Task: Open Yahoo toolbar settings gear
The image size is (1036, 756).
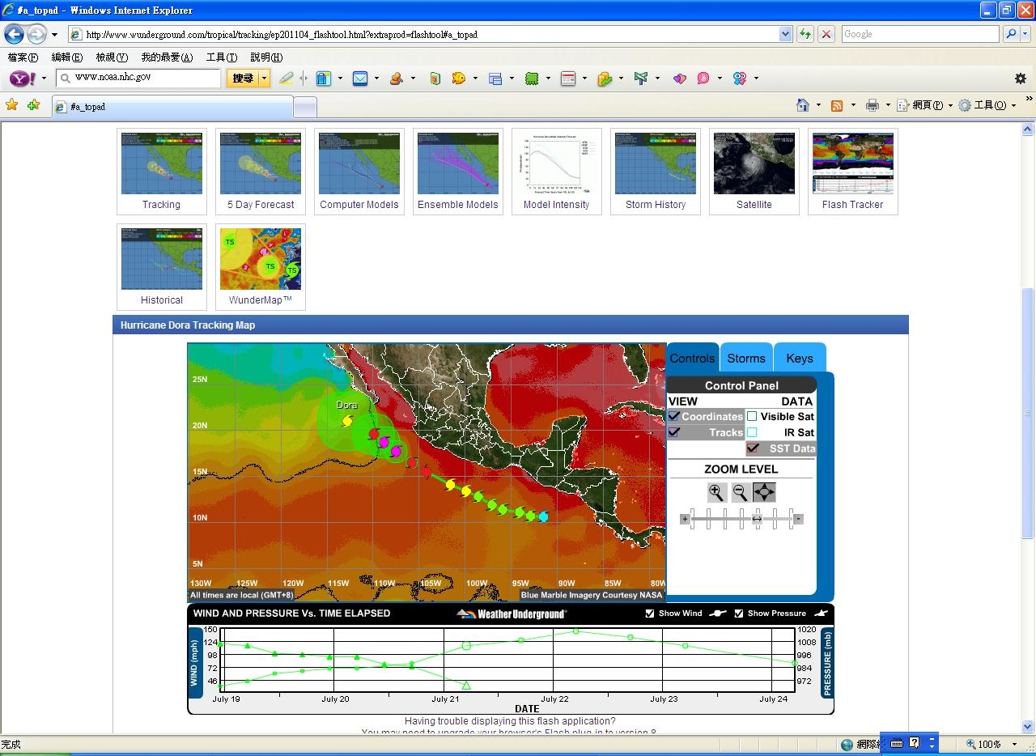Action: 1021,79
